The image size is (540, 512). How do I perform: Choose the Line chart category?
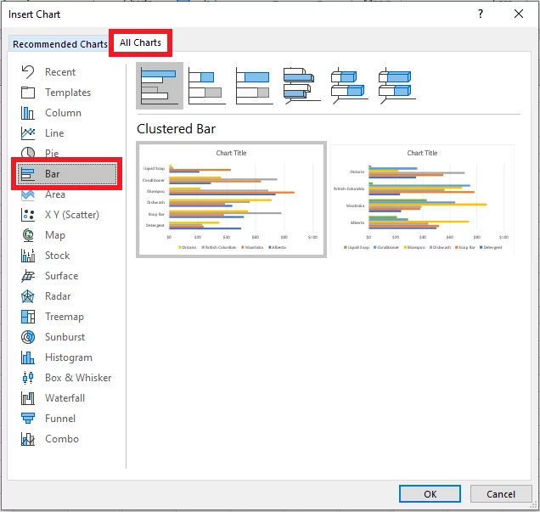(54, 133)
